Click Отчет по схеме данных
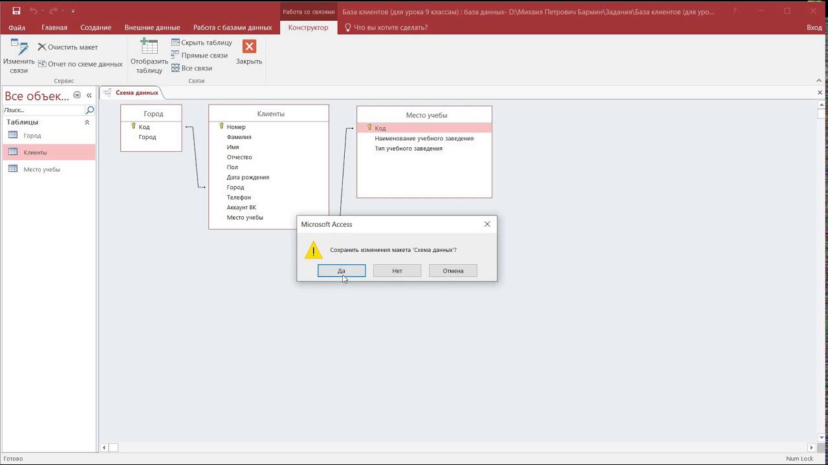The width and height of the screenshot is (828, 465). click(x=80, y=64)
